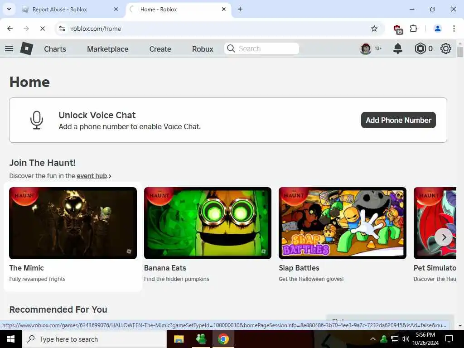Screen dimensions: 464x348
Task: Open the Windows Start menu
Action: click(11, 339)
